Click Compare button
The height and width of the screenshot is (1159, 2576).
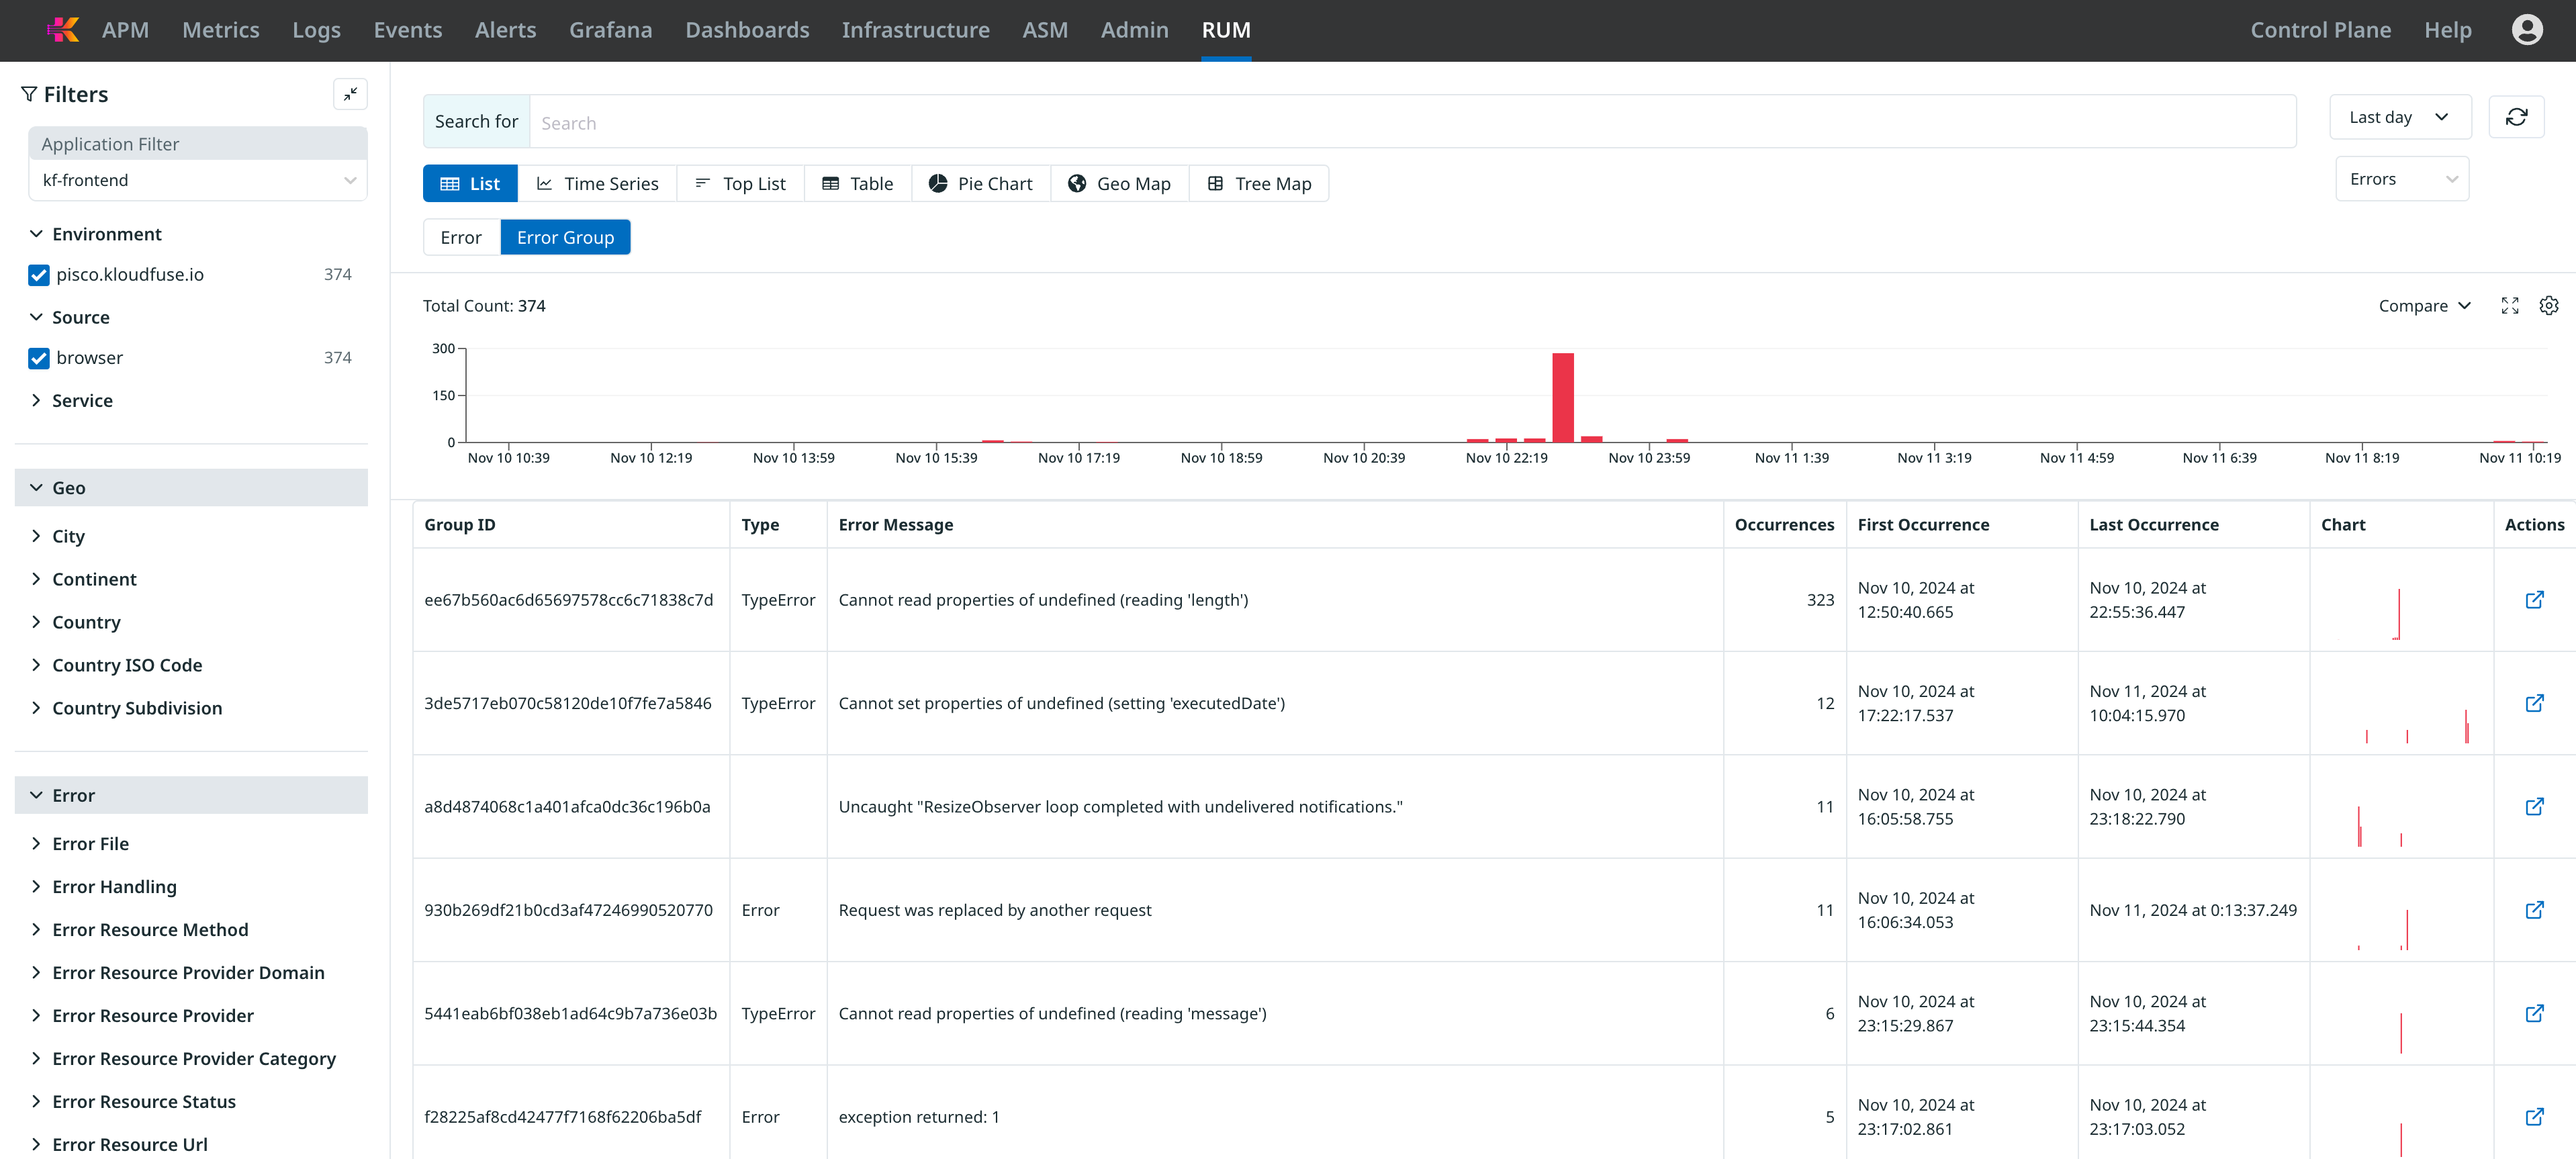point(2423,306)
